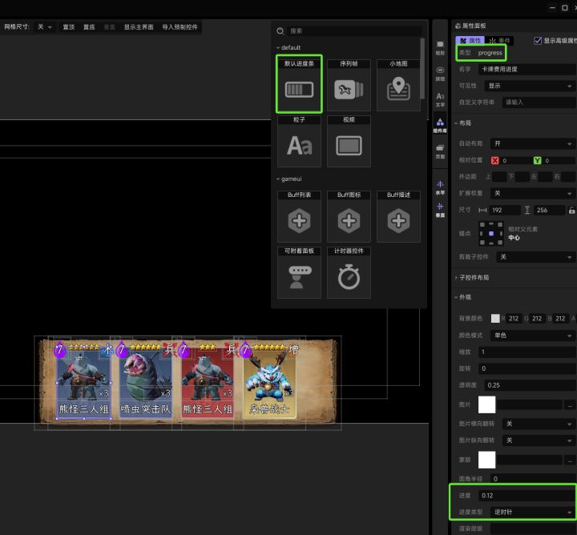577x535 pixels.
Task: Click the 水平 horizontal align icon
Action: [x=440, y=187]
